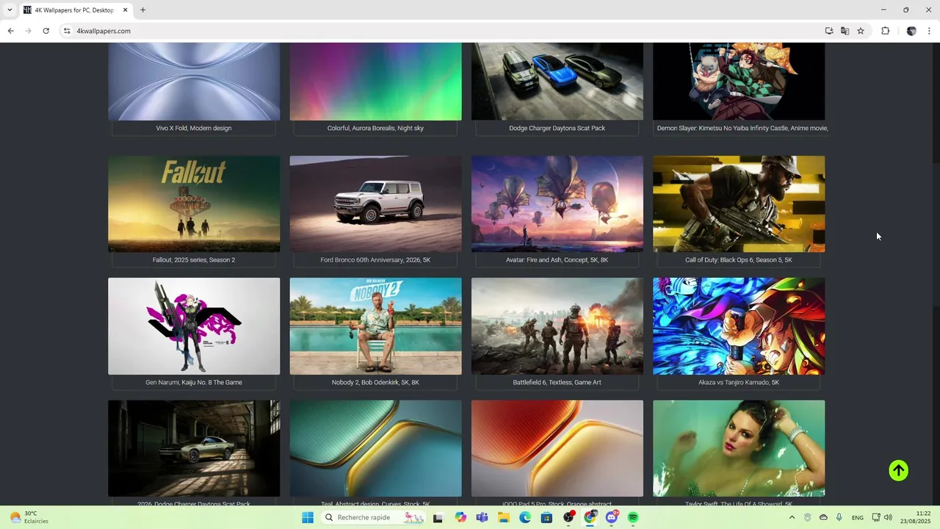The image size is (940, 529).
Task: Open the Akaza vs Tanjiro Kamado thumbnail
Action: click(x=739, y=326)
